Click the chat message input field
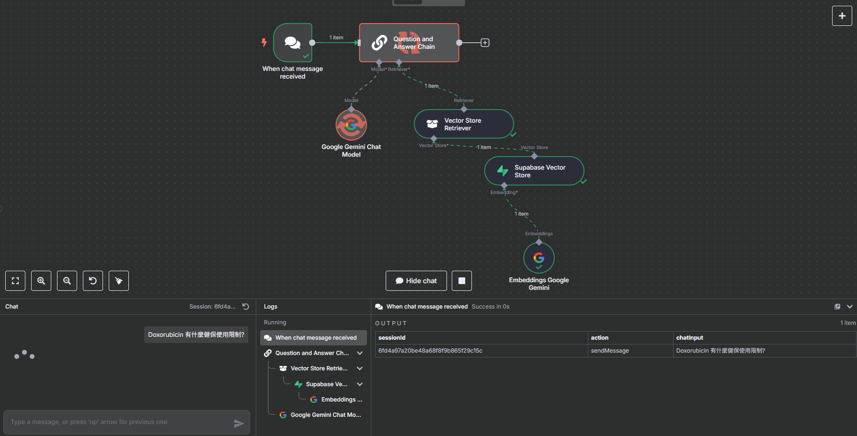This screenshot has width=857, height=436. point(120,422)
